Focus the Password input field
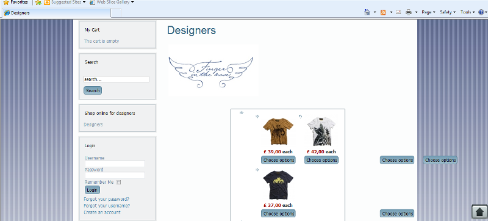 (115, 175)
